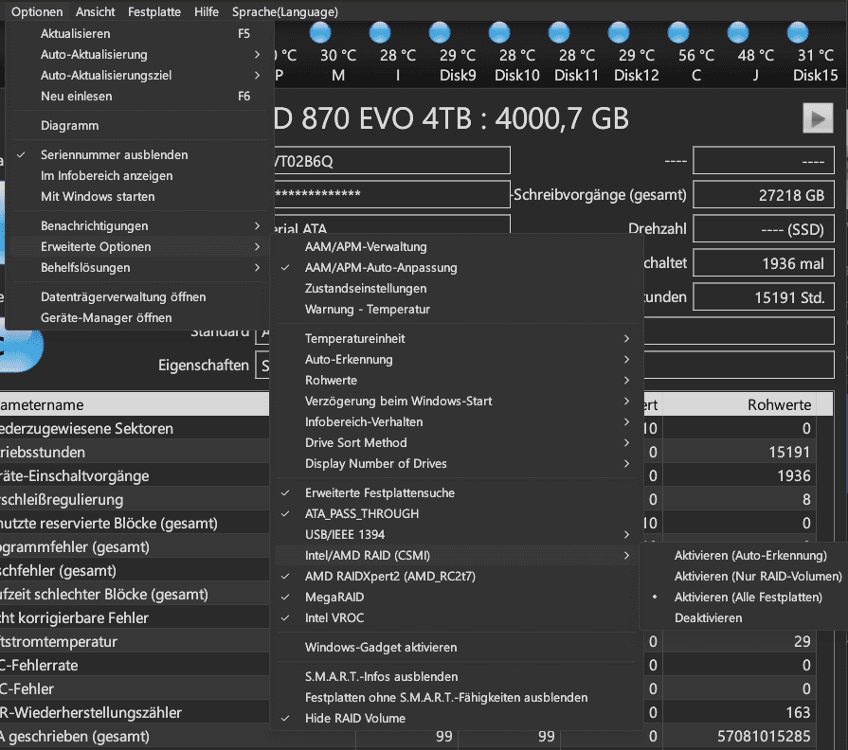Open AAM/APM-Verwaltung
848x750 pixels.
click(456, 246)
